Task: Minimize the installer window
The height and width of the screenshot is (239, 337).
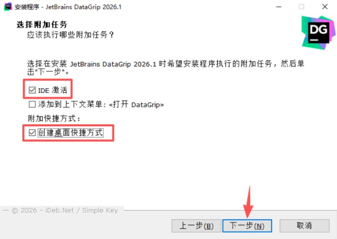Action: pos(279,7)
